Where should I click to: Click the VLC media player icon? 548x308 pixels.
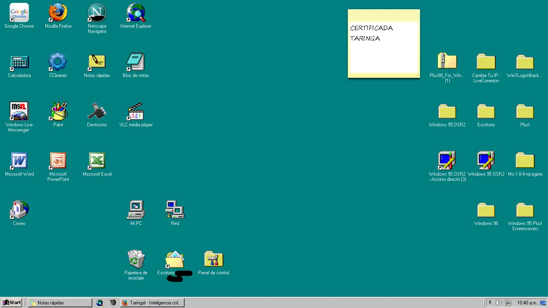(136, 111)
